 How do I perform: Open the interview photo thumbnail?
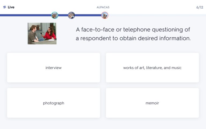42,33
